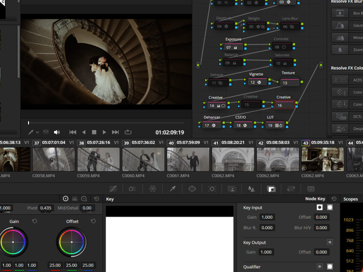Click the node graph source input dot
Screen dimensions: 363x272
198,65
